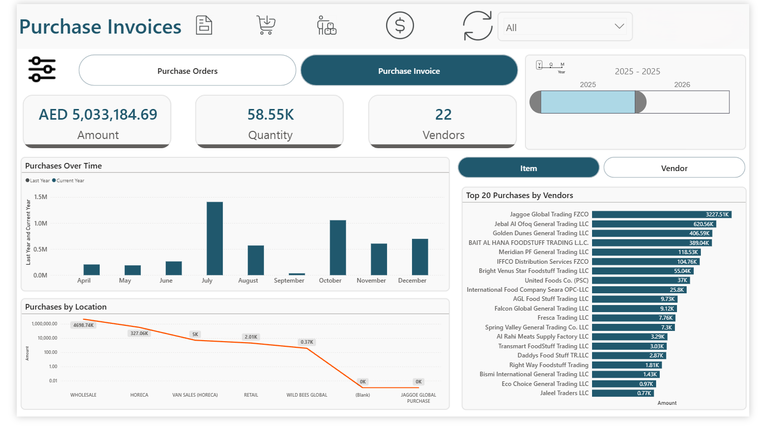Switch timeline granularity to Q (quarter)
The width and height of the screenshot is (766, 444).
[x=551, y=65]
